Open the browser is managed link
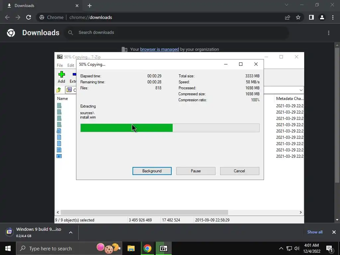Viewport: 340px width, 255px height. pos(159,49)
